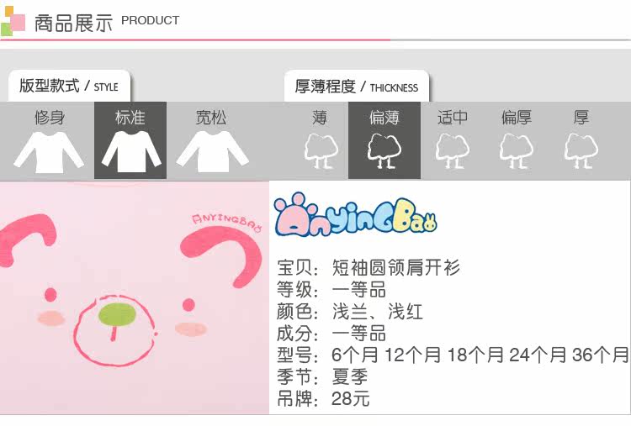Select the 浅兰、浅红 color text
This screenshot has width=631, height=426.
click(x=377, y=312)
